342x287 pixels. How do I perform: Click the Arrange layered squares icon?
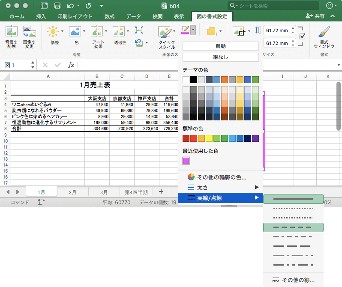pyautogui.click(x=211, y=31)
